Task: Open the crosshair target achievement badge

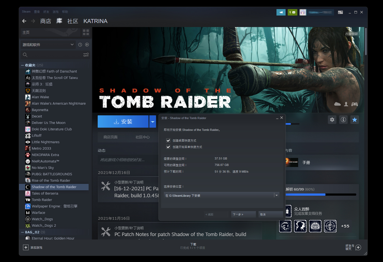Action: coord(330,226)
